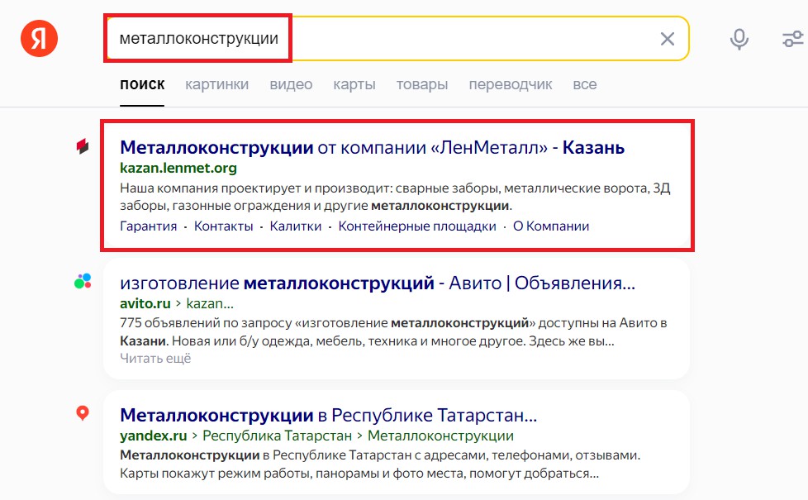Open the Гарантия sitelink

click(148, 226)
